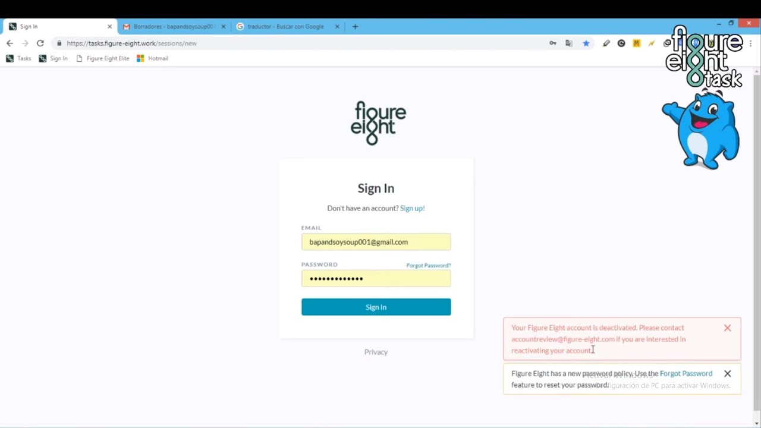Switch to the Sign In tab
The width and height of the screenshot is (761, 428).
59,26
